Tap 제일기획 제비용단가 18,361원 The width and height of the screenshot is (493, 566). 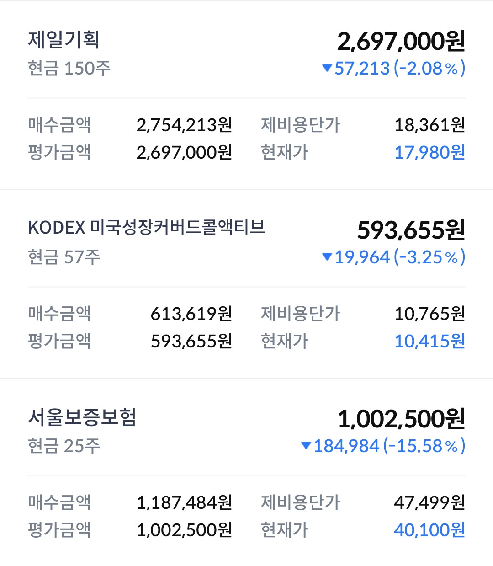click(429, 125)
